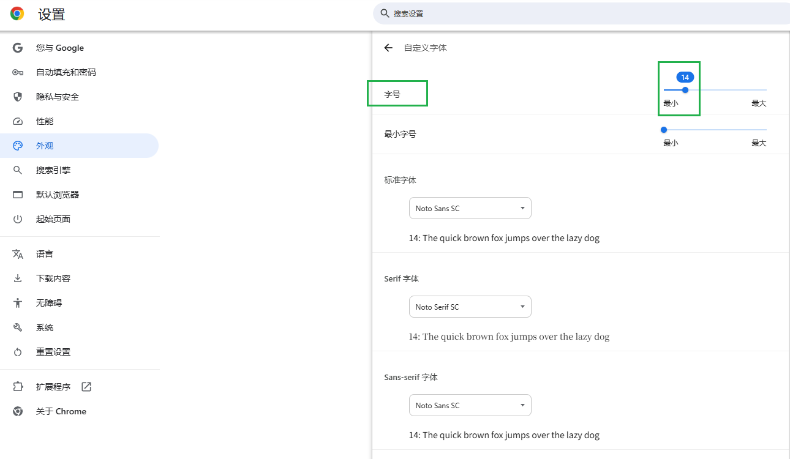Click the browser window icon for 默认浏览器
Viewport: 790px width, 459px height.
pos(18,195)
